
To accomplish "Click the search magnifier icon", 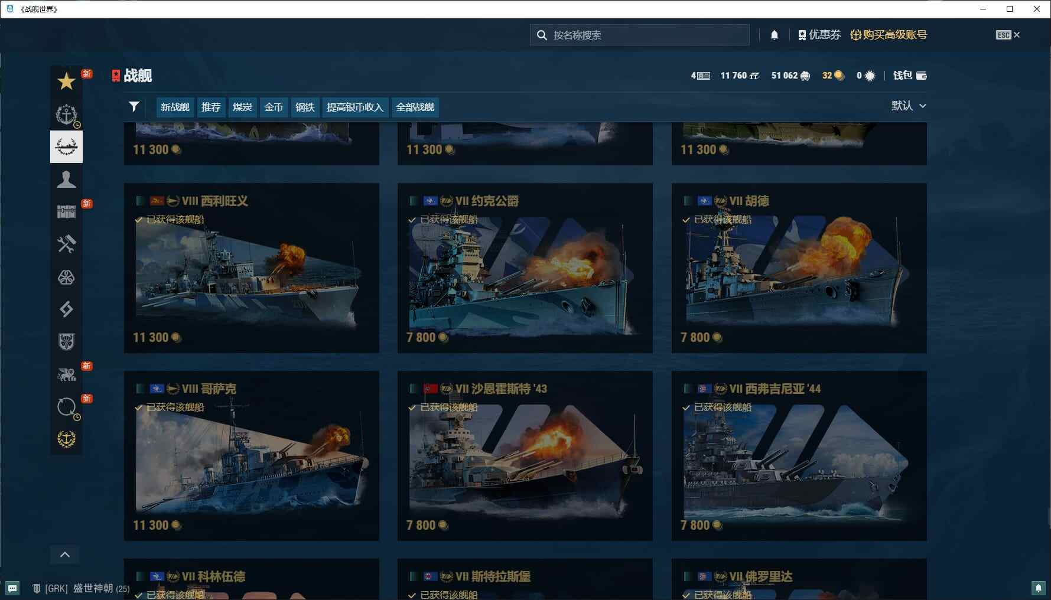I will pos(542,35).
